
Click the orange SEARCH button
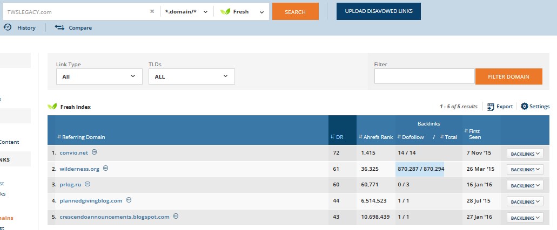[295, 12]
